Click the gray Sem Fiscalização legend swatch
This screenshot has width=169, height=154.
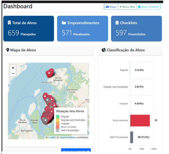pos(58,130)
